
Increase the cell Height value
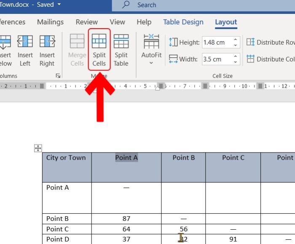[235, 40]
